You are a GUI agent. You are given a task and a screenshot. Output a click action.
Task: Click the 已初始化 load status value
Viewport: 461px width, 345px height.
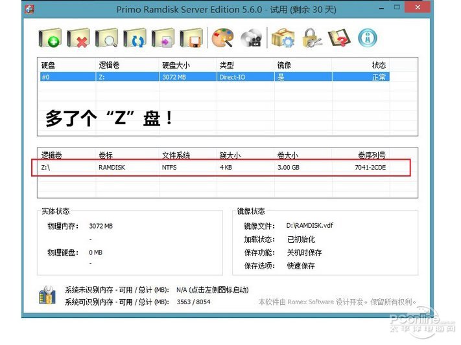click(301, 239)
